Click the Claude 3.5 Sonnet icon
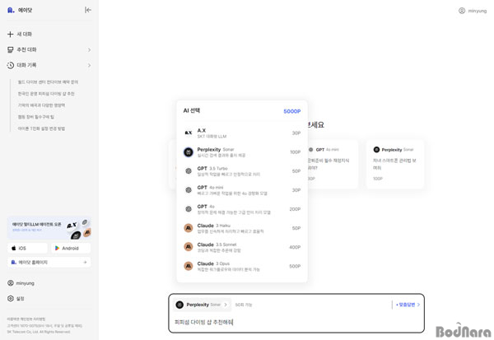 click(189, 247)
